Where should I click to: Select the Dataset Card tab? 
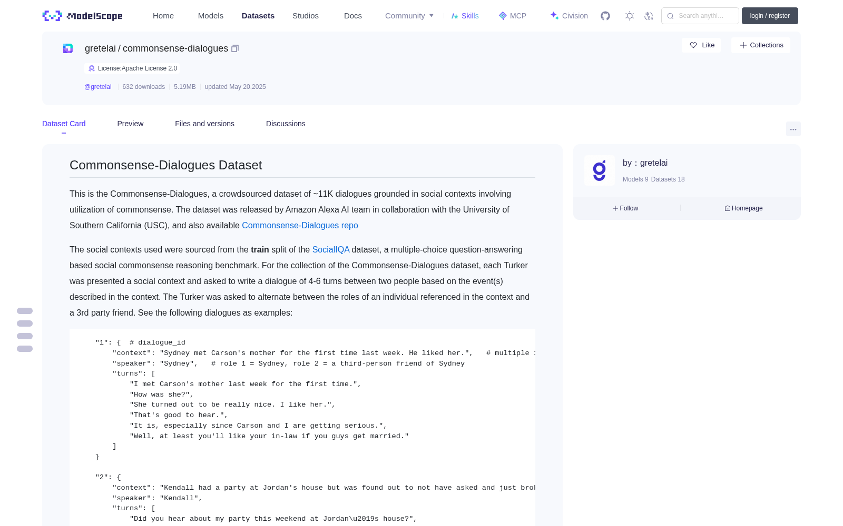pyautogui.click(x=64, y=124)
